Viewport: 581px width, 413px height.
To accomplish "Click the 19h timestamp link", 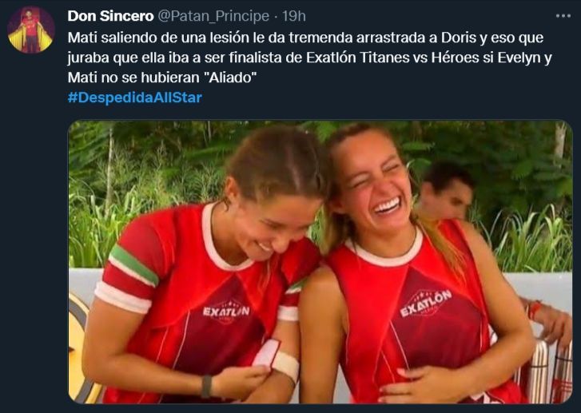I will [x=294, y=16].
